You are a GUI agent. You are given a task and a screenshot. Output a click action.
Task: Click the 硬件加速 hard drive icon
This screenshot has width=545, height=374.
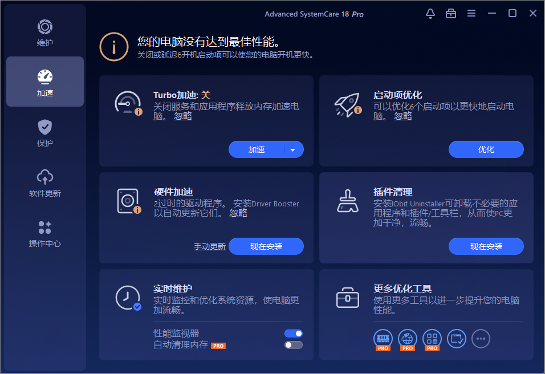click(129, 201)
